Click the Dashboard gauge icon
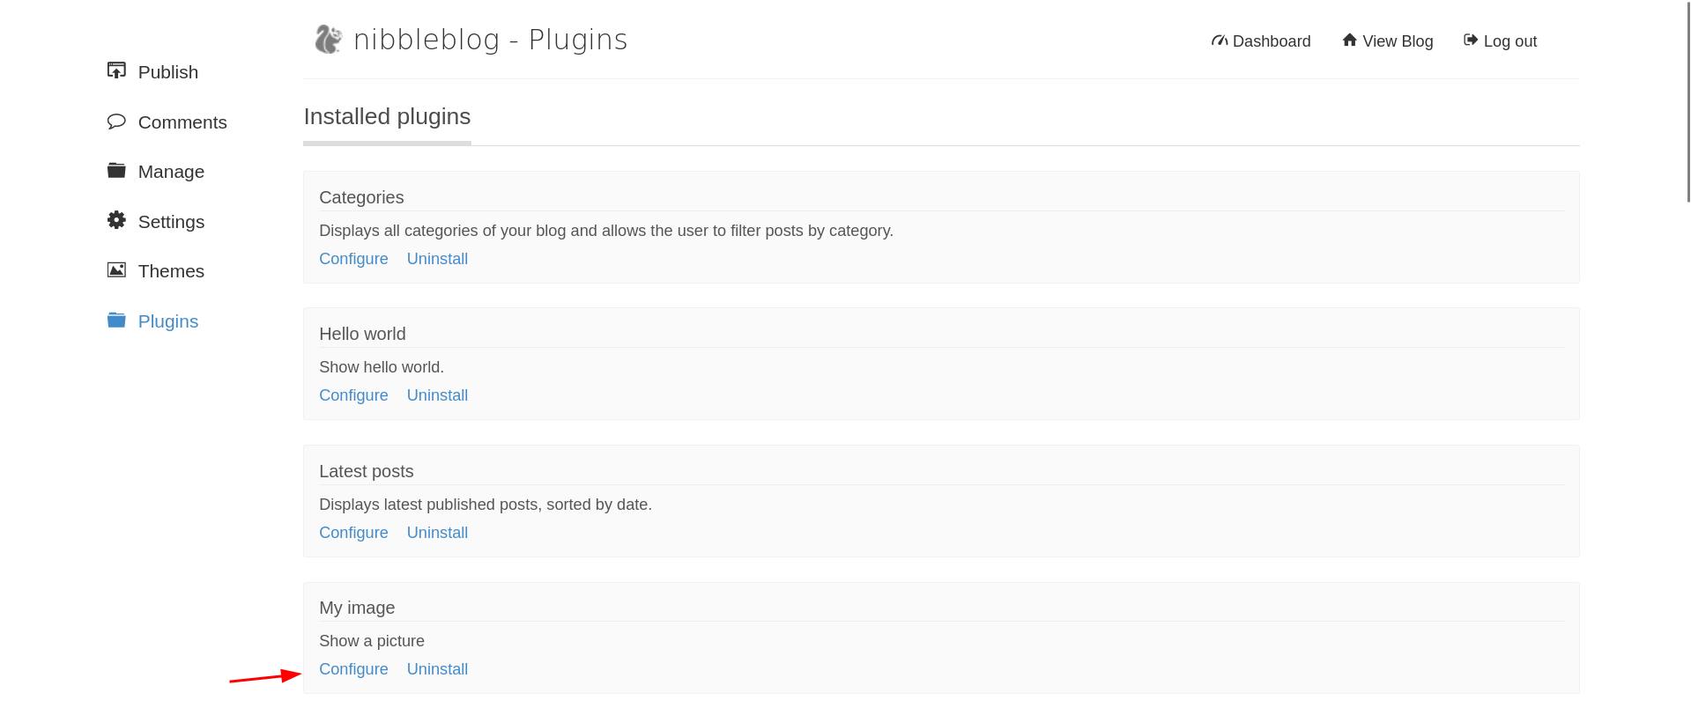Image resolution: width=1691 pixels, height=715 pixels. 1220,41
